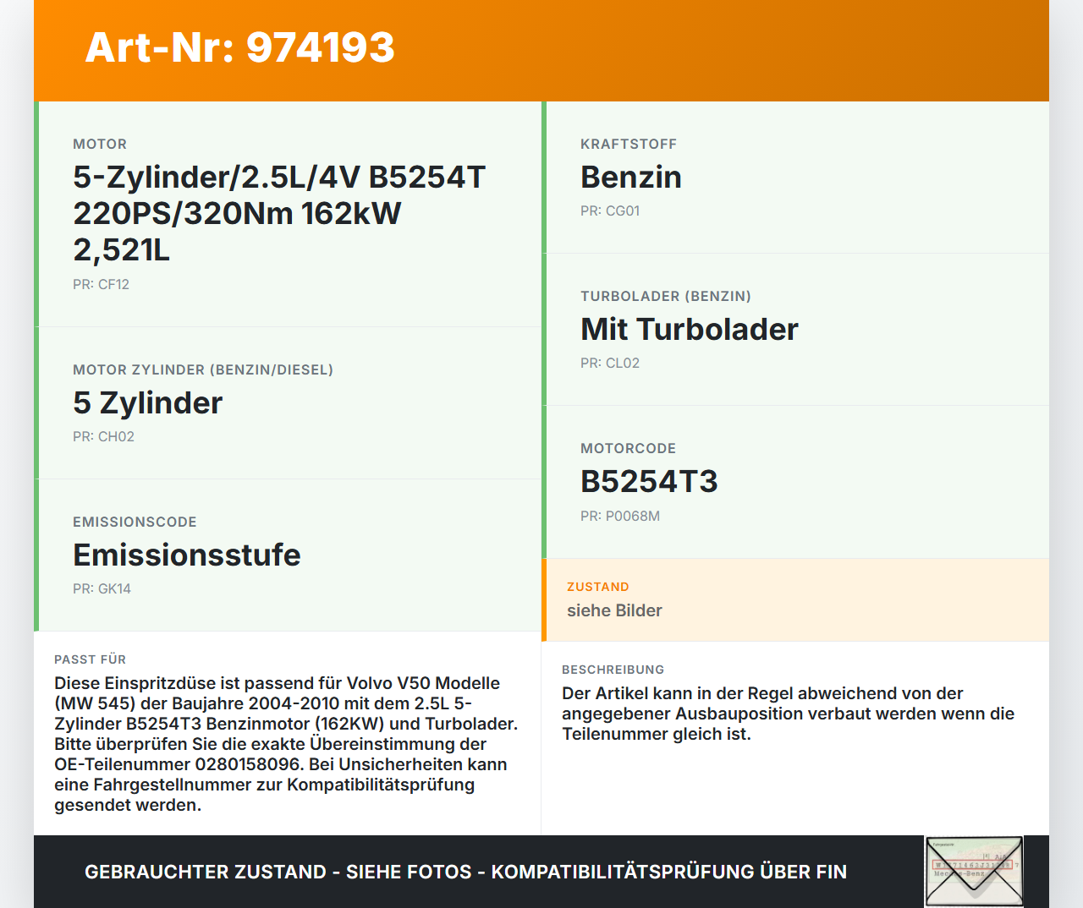This screenshot has width=1083, height=908.
Task: Select the Art-Nr: 974193 header
Action: 239,48
